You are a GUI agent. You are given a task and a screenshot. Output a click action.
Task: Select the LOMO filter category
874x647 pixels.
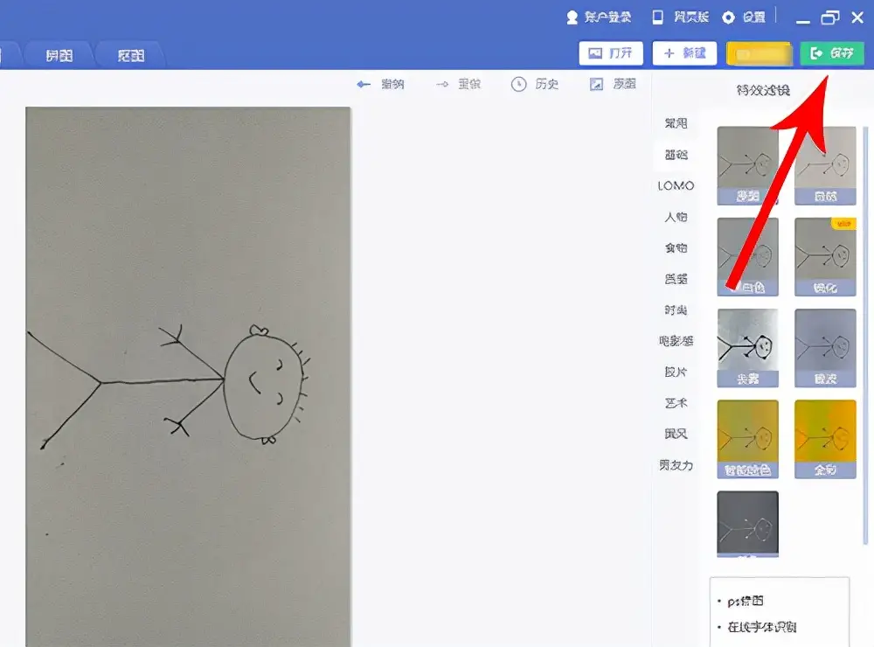pyautogui.click(x=676, y=185)
